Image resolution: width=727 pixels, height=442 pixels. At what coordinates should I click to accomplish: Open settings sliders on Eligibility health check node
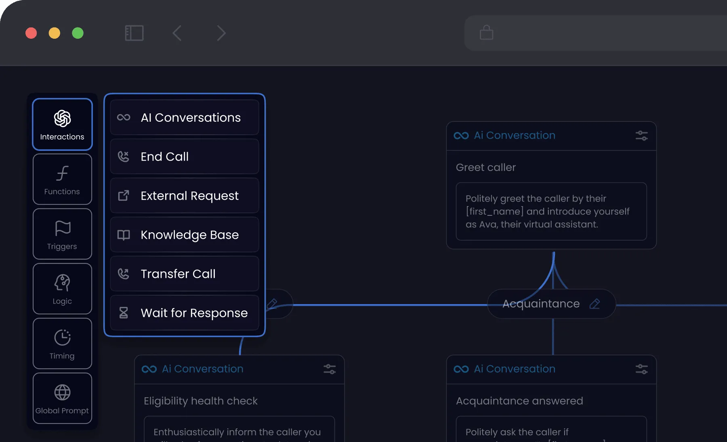(330, 369)
